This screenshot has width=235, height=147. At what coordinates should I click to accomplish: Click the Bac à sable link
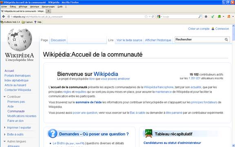(137, 113)
